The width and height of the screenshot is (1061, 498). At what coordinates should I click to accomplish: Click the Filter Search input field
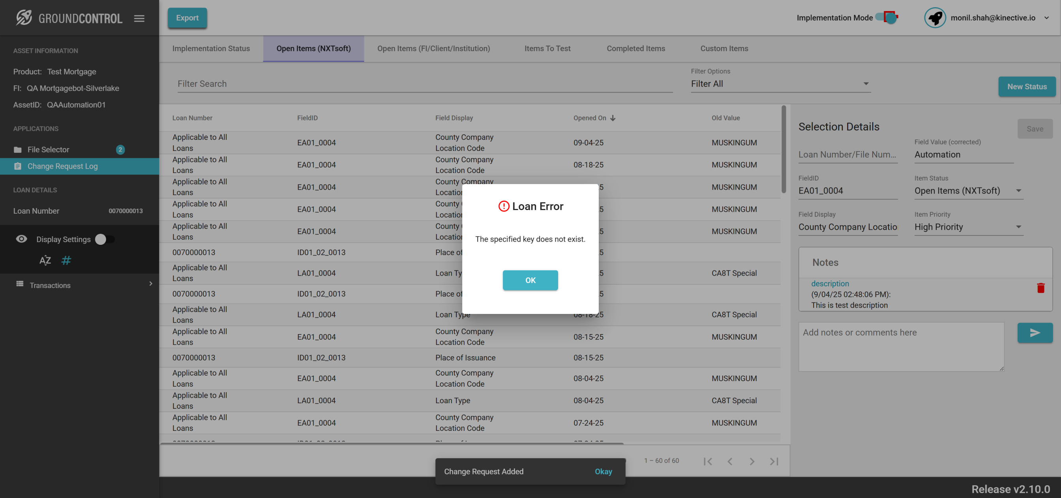424,84
